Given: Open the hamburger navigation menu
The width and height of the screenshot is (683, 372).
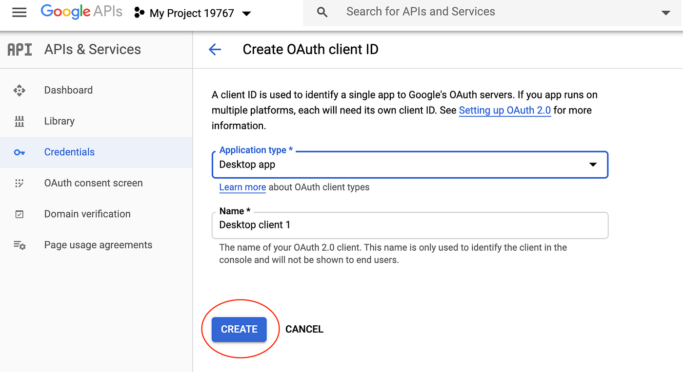Looking at the screenshot, I should (19, 13).
